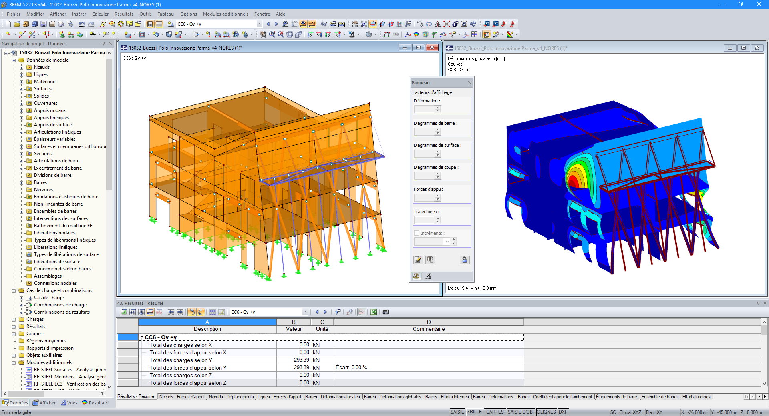Click the view in X direction icon
This screenshot has width=769, height=416.
point(310,34)
